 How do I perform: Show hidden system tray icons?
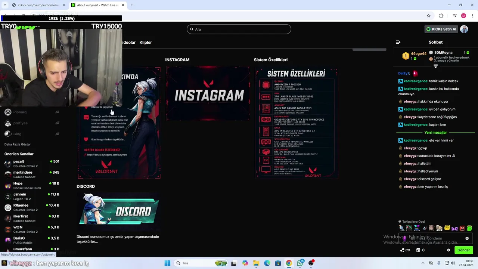click(x=423, y=263)
